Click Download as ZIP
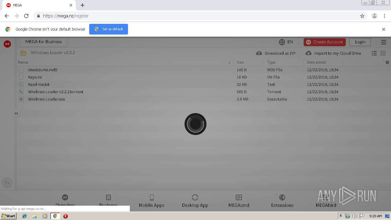Image resolution: width=391 pixels, height=220 pixels. (276, 53)
